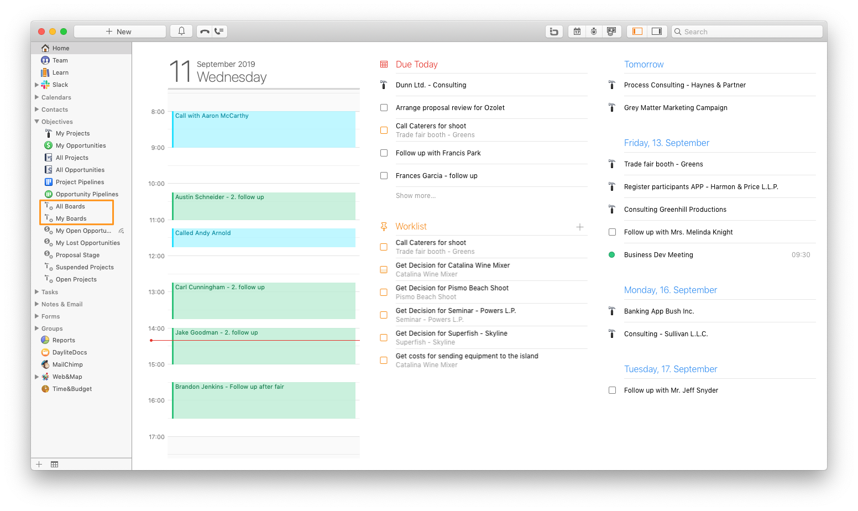This screenshot has height=511, width=858.
Task: Click the All Opportunities icon
Action: coord(48,170)
